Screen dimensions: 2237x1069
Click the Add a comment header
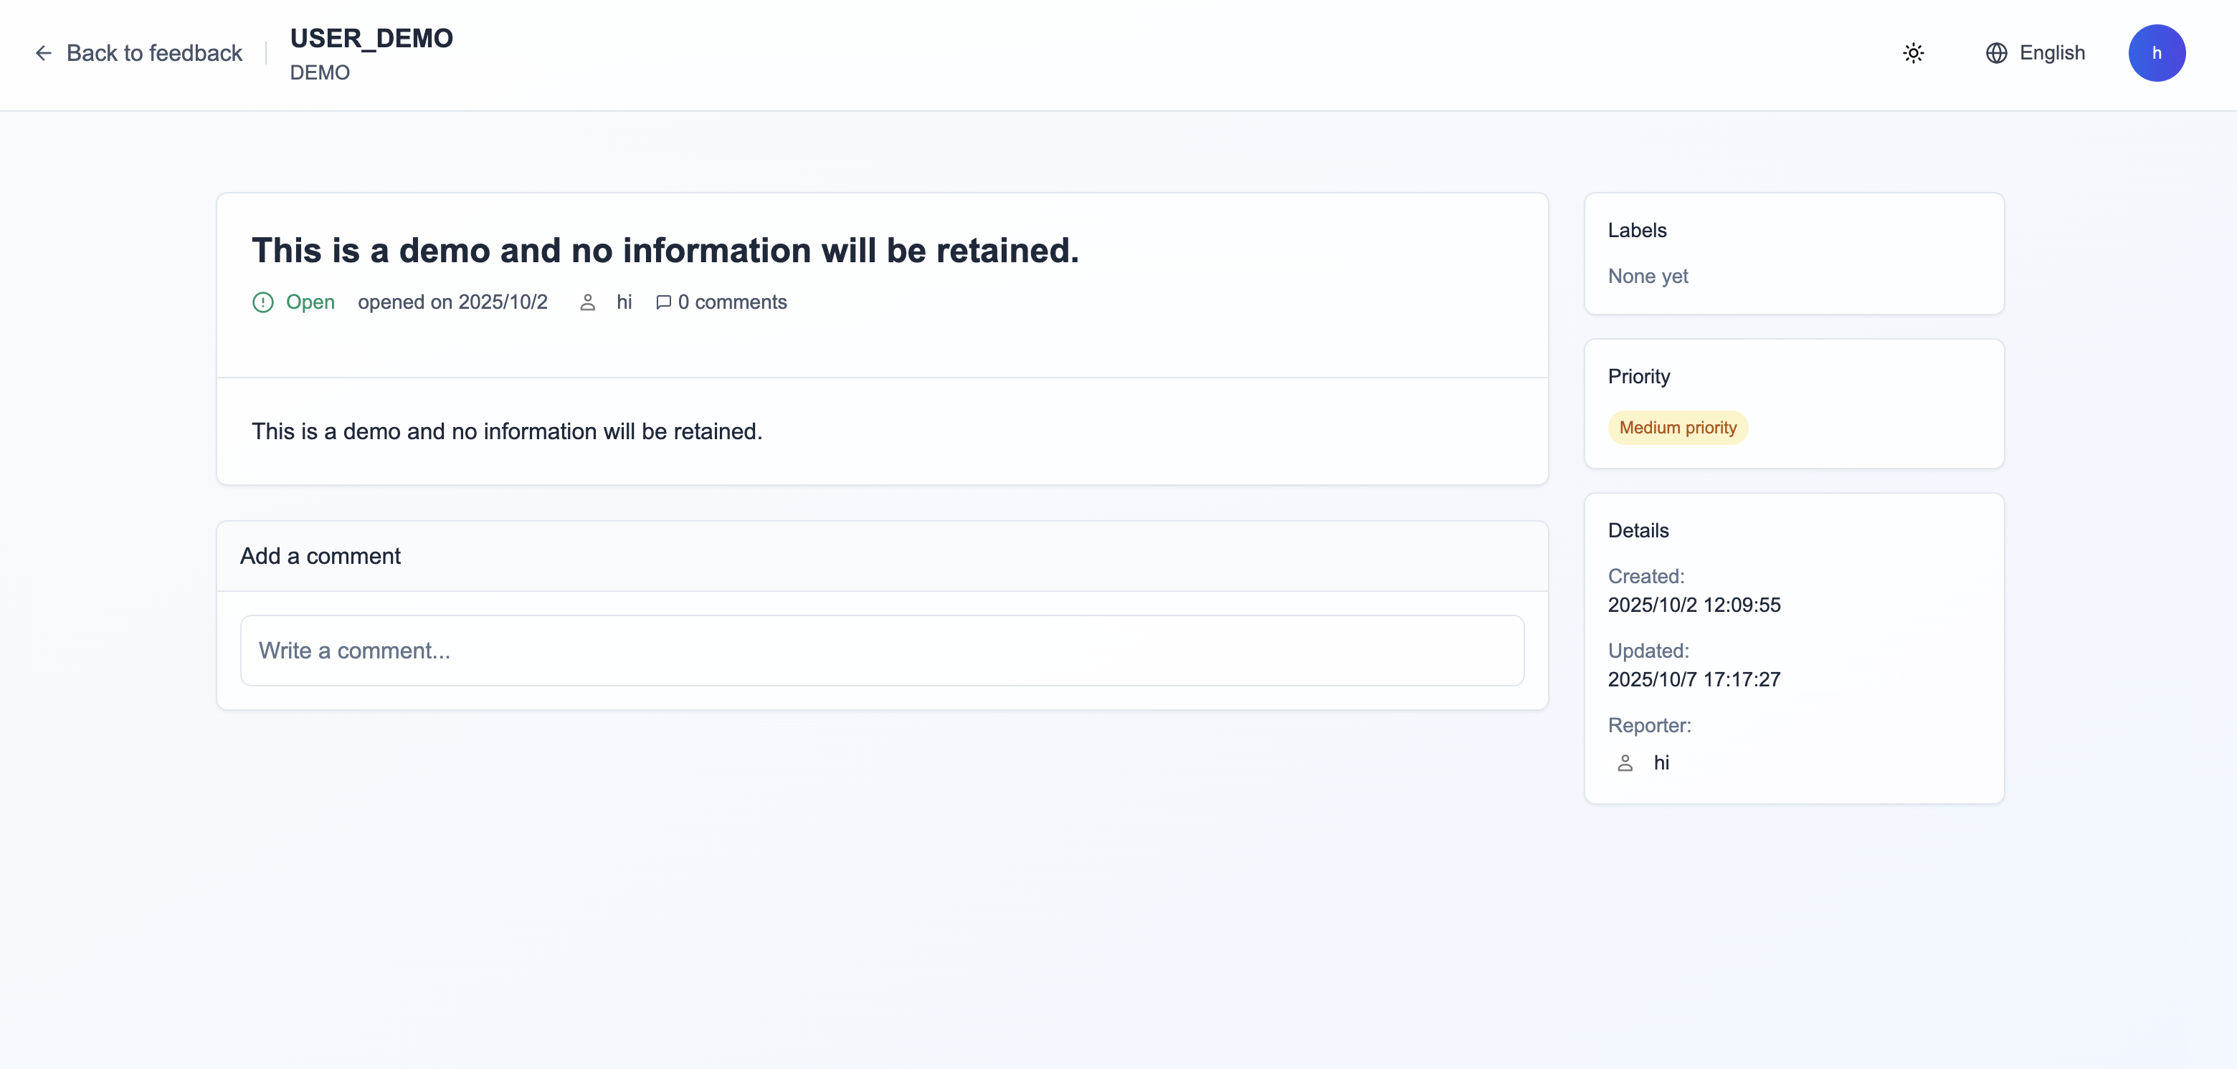(320, 556)
